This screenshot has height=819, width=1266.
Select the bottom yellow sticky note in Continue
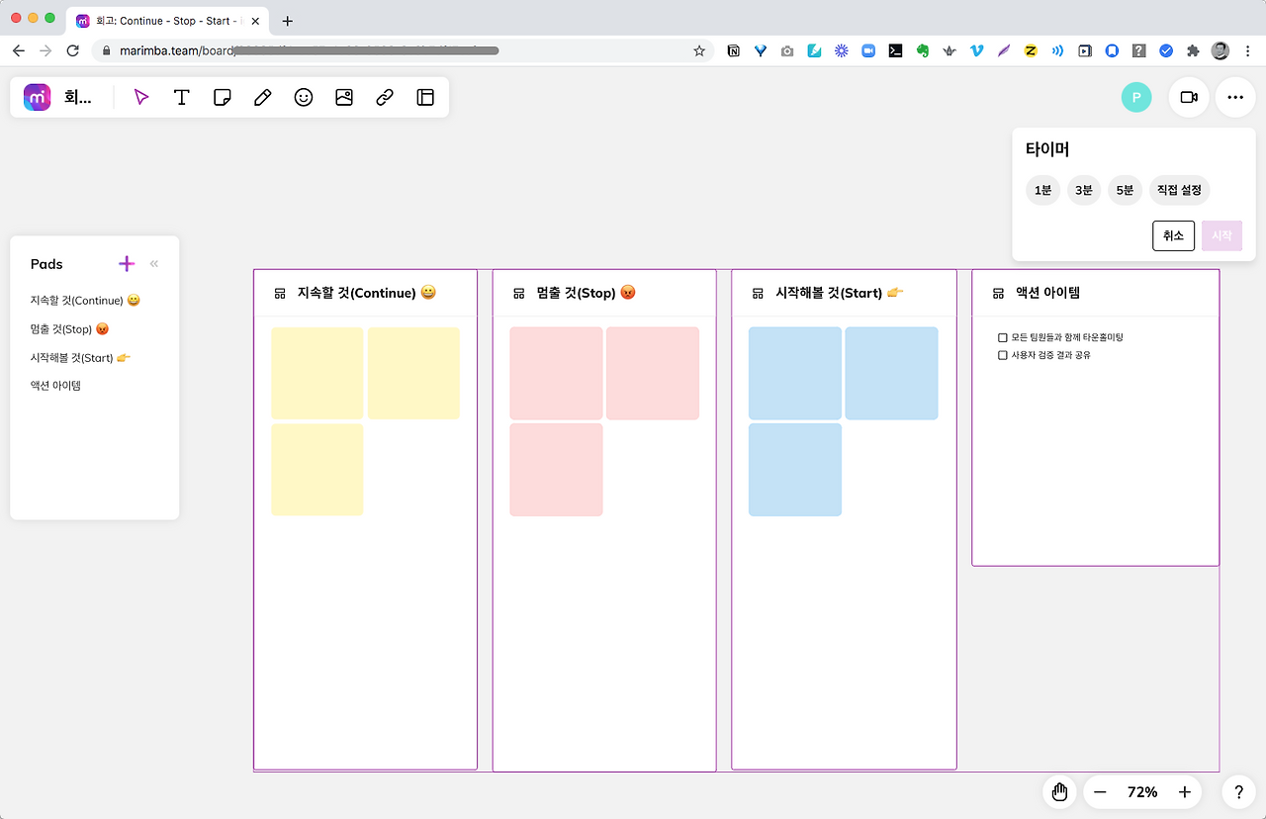coord(316,469)
